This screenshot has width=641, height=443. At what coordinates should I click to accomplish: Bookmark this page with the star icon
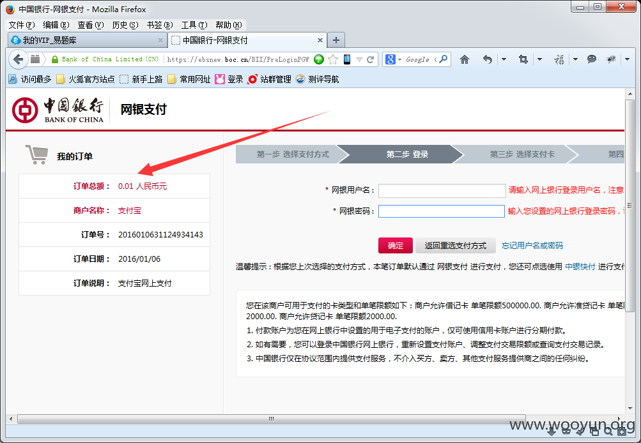333,59
